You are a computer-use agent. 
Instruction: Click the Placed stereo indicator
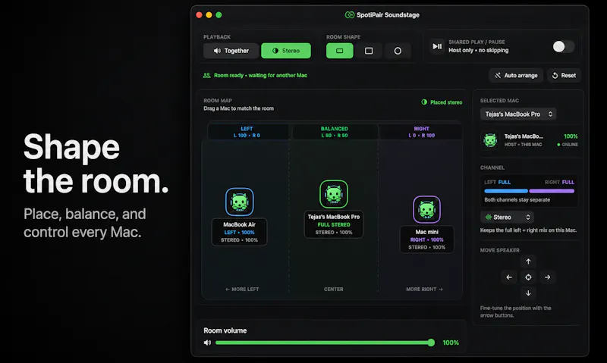coord(442,102)
